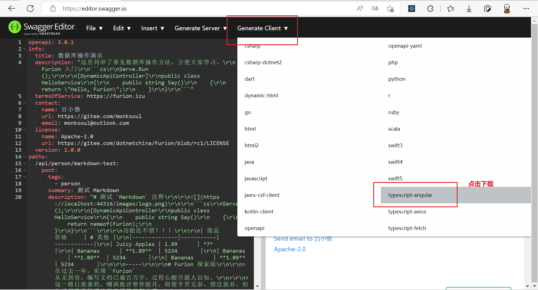Open the browser downloads icon

[469, 9]
